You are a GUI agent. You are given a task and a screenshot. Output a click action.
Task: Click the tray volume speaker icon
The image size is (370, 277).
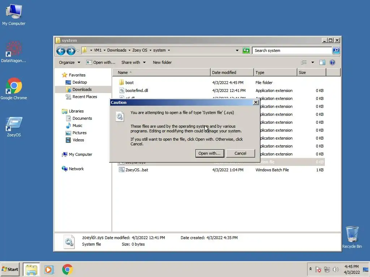[x=335, y=269]
